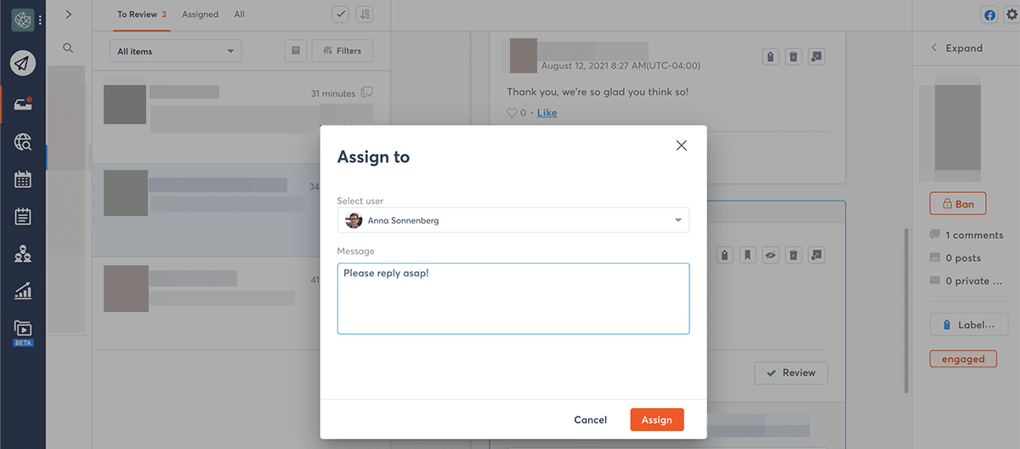Switch to the All tab
The image size is (1020, 449).
coord(240,14)
